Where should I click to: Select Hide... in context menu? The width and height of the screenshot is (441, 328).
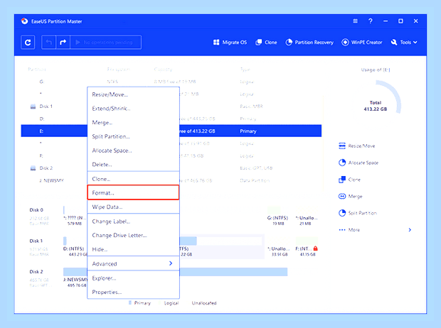[133, 249]
